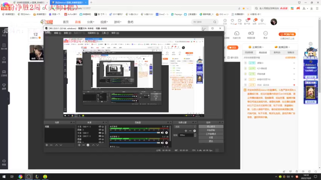This screenshot has height=180, width=321.
Task: Move source down with the down arrow in Sources panel
Action: (x=98, y=145)
